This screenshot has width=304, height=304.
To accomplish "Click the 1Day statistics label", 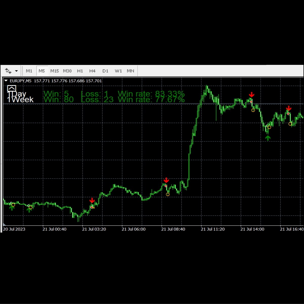I will [x=17, y=94].
